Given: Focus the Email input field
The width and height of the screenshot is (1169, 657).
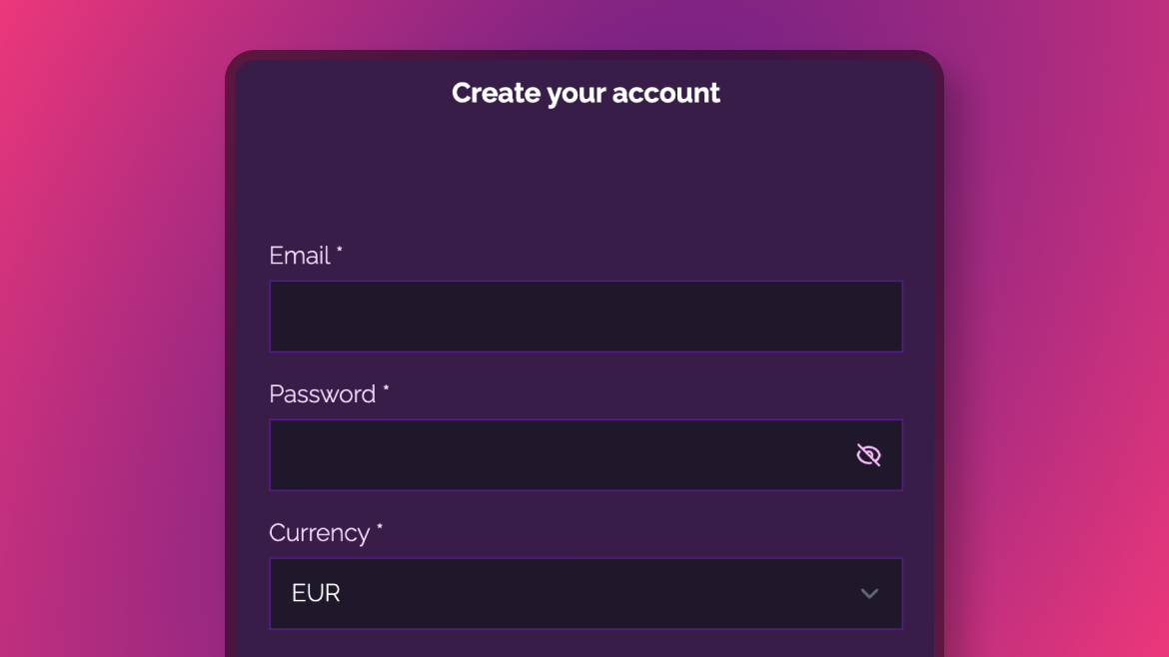Looking at the screenshot, I should [585, 317].
